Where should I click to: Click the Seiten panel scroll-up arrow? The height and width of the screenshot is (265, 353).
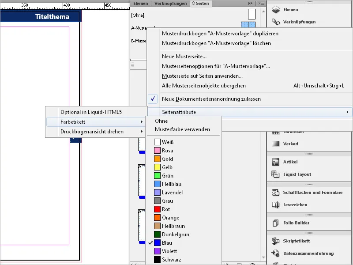coord(263,11)
